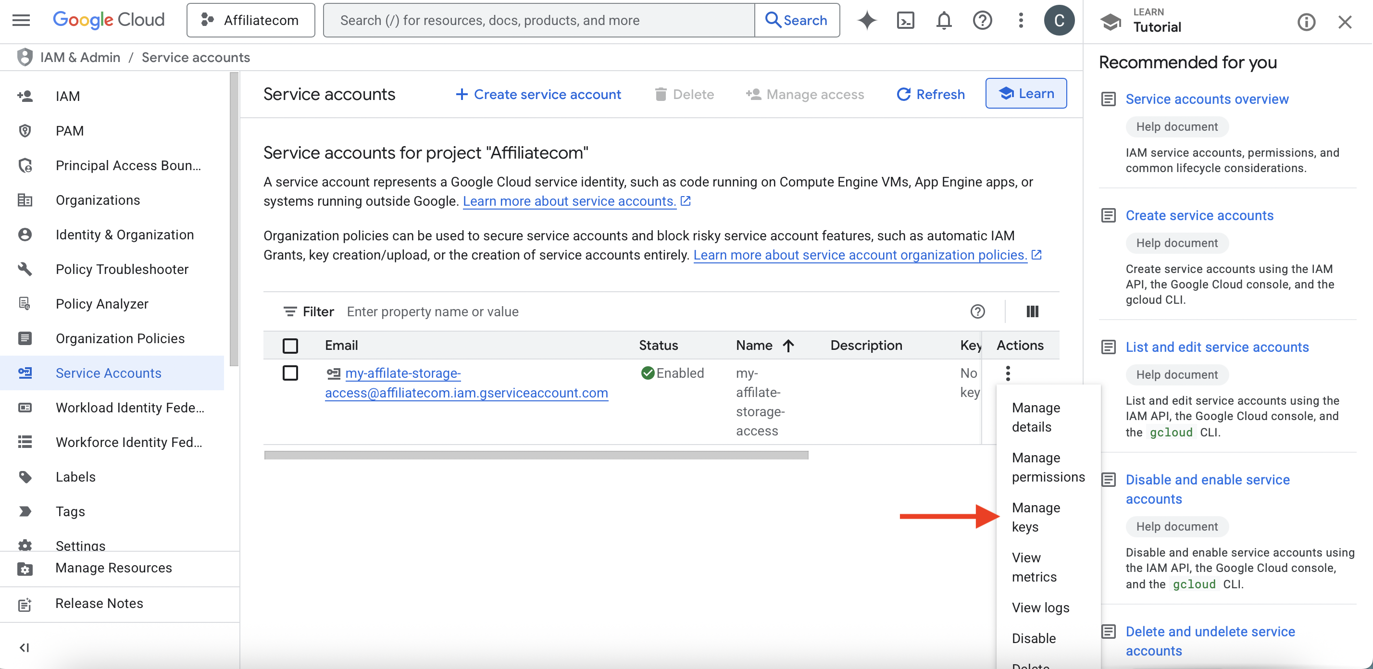Click the table horizontal scrollbar
The height and width of the screenshot is (669, 1373).
536,455
